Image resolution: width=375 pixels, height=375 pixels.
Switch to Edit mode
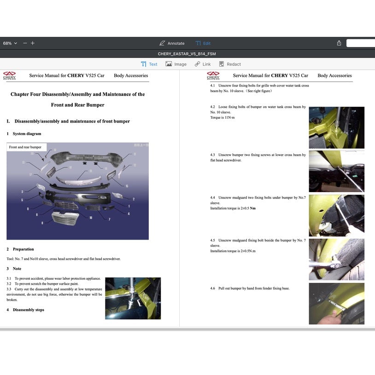click(x=203, y=43)
